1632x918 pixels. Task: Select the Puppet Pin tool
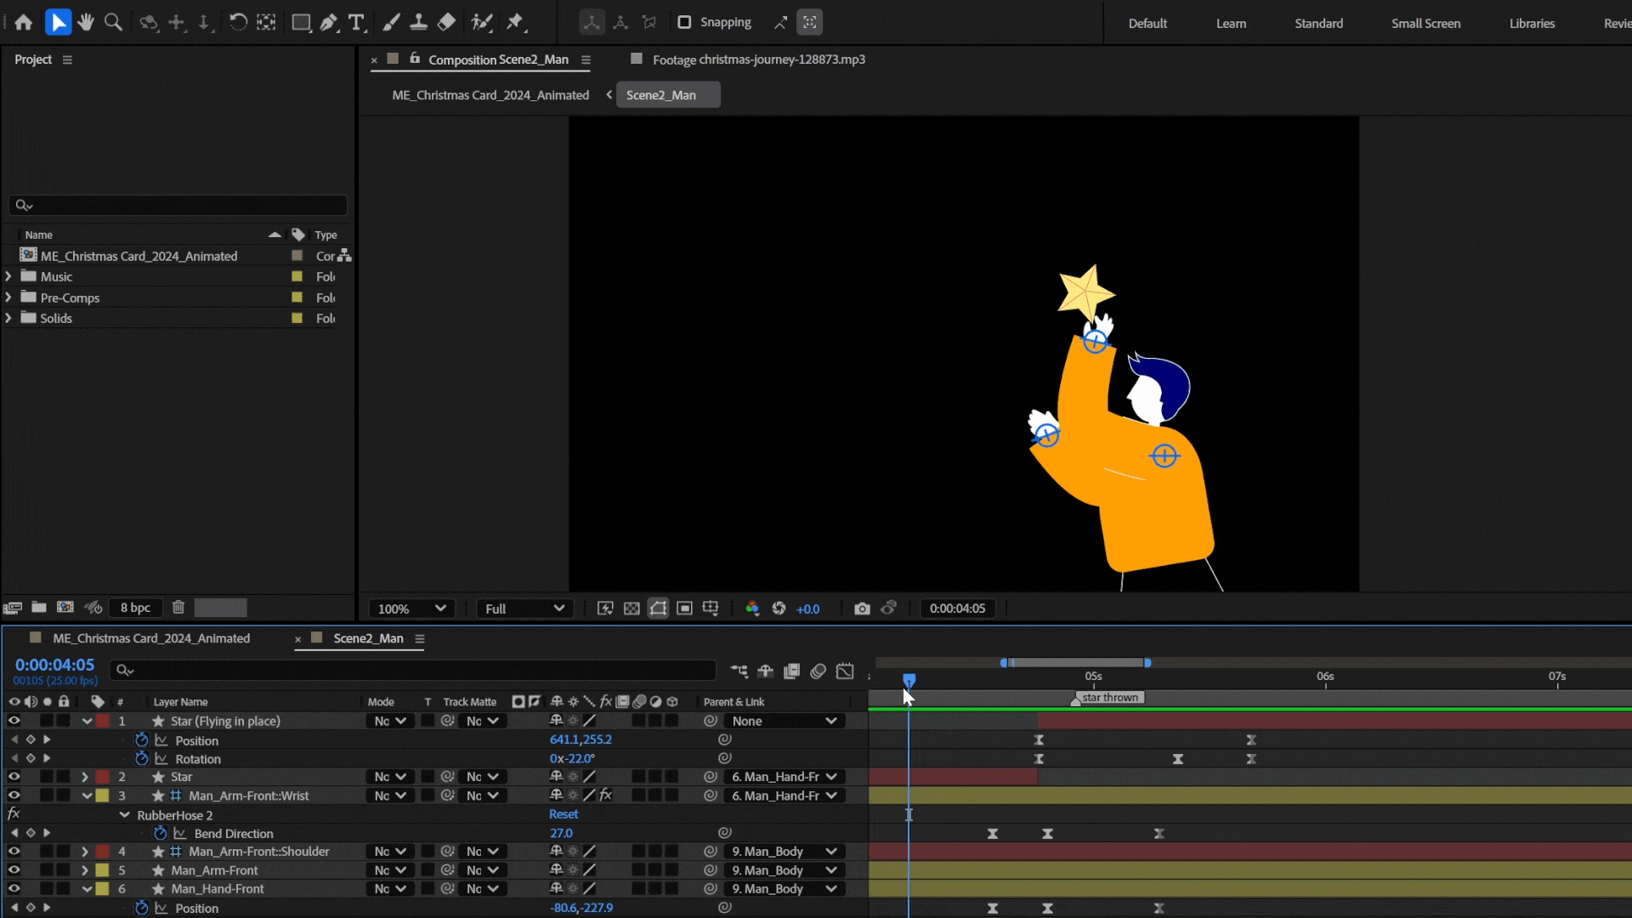pyautogui.click(x=516, y=23)
